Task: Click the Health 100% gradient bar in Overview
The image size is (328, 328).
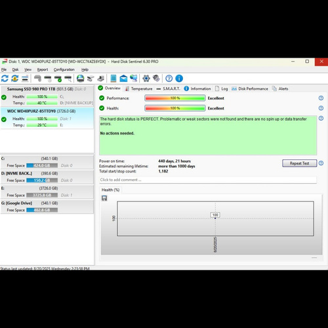Action: tap(175, 108)
